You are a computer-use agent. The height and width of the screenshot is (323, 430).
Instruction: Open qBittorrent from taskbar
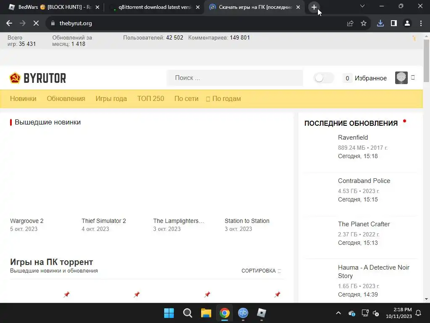(243, 313)
